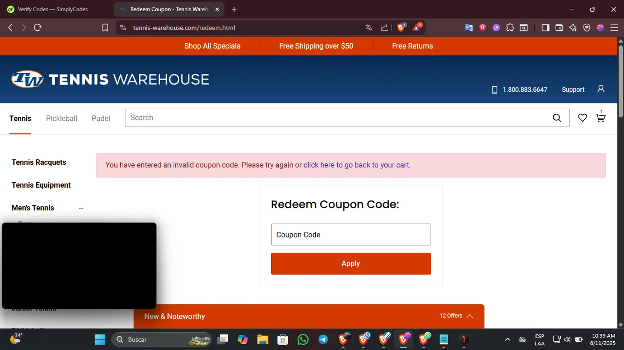
Task: Open the translate page icon
Action: point(369,27)
